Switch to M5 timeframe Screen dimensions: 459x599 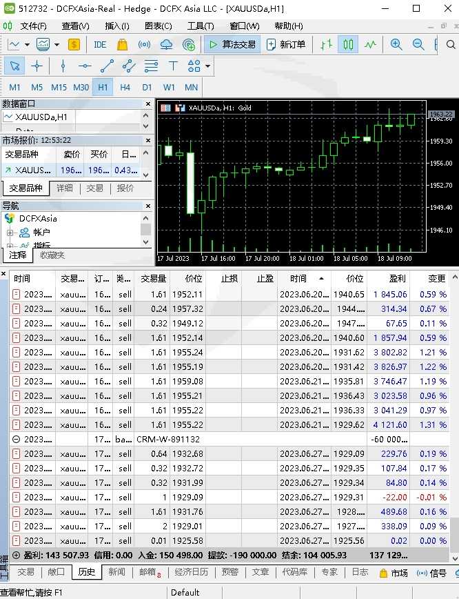[x=37, y=88]
